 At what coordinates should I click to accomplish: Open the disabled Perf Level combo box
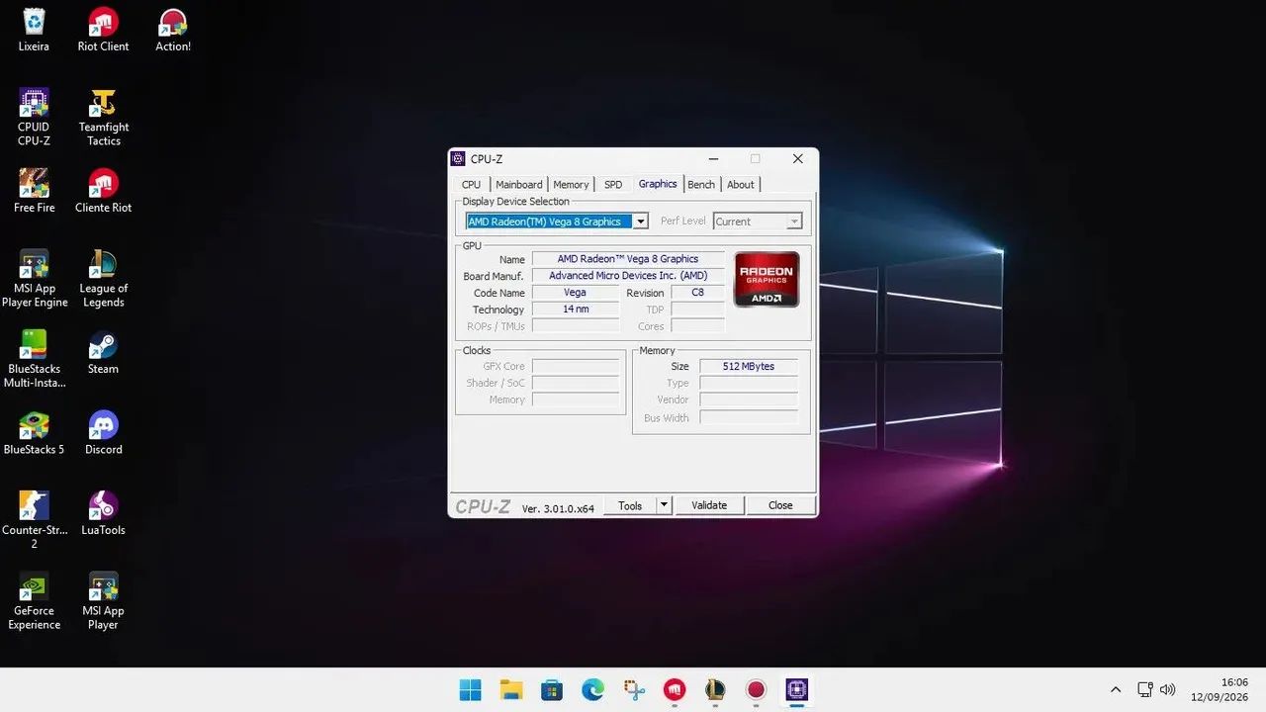(758, 222)
